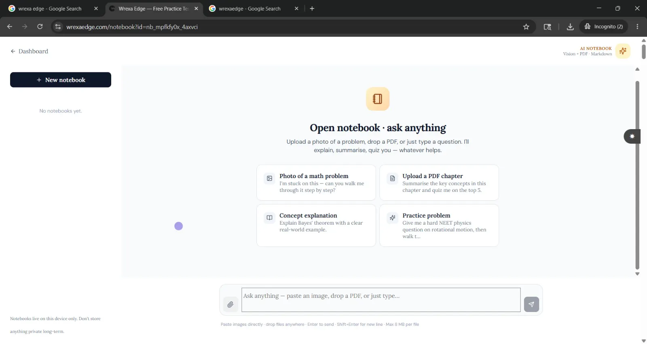Minimize the browser window
This screenshot has width=647, height=344.
click(599, 8)
